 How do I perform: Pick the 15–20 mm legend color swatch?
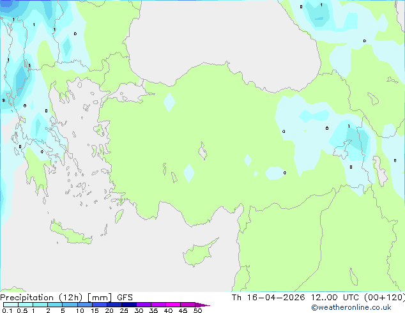tap(100, 305)
